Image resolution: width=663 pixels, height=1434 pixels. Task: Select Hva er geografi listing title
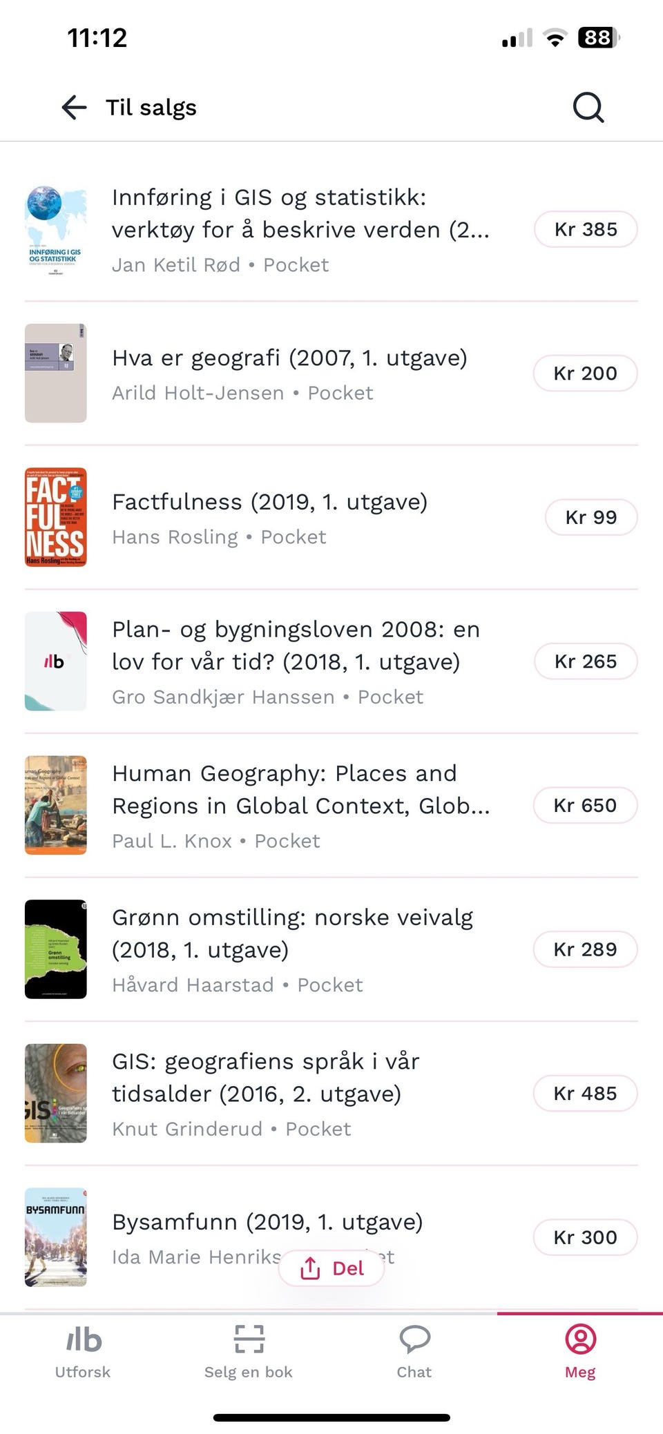(289, 358)
